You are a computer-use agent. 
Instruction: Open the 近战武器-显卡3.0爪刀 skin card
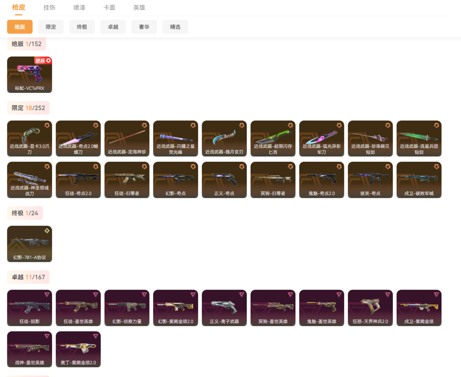click(29, 138)
